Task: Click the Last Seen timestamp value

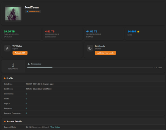Action: tap(39, 89)
